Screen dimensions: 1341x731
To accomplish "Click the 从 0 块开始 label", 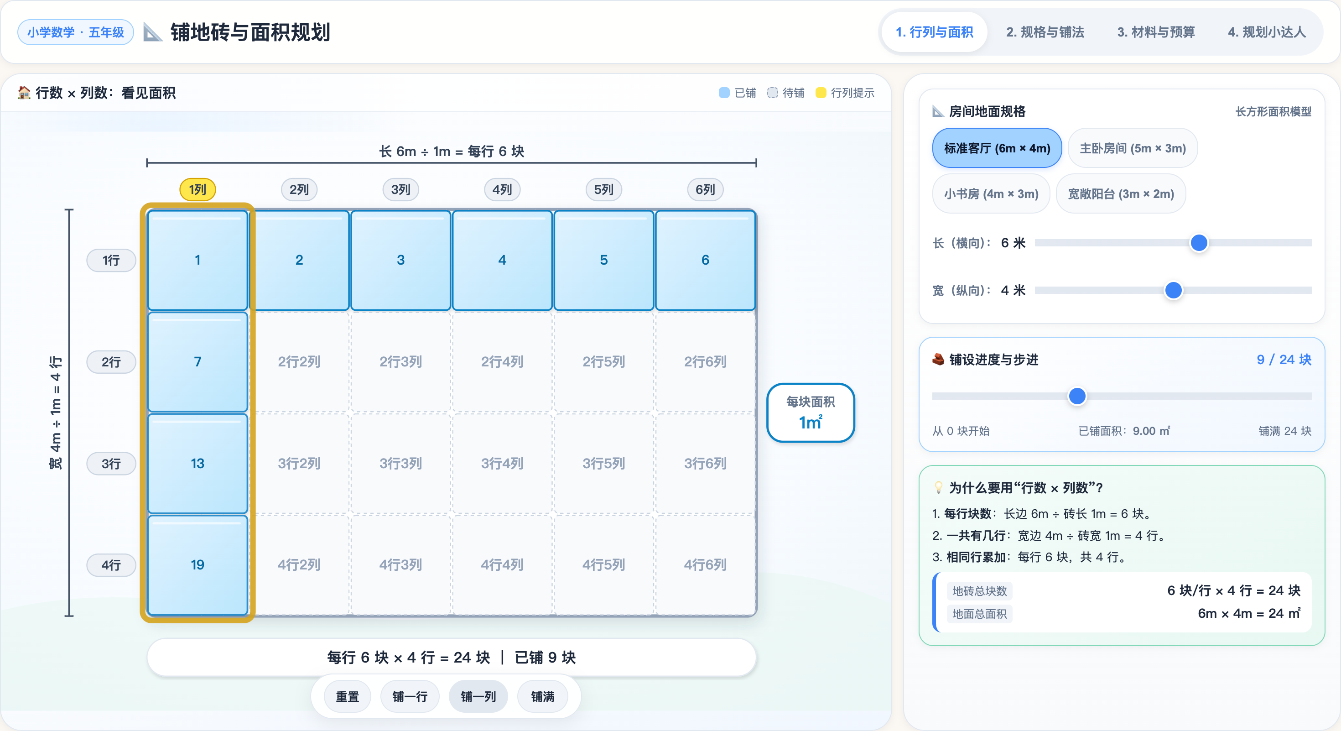I will coord(961,431).
